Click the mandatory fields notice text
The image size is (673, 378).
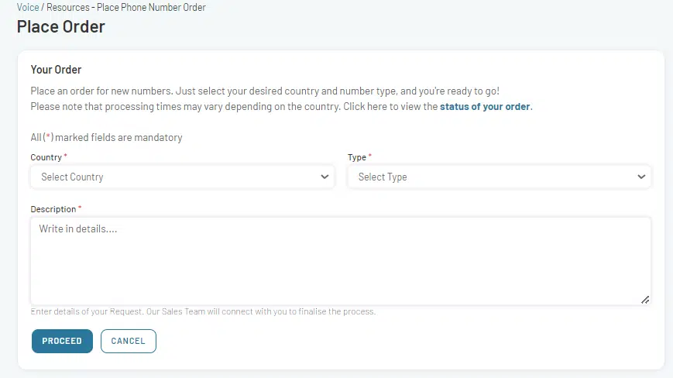tap(106, 138)
